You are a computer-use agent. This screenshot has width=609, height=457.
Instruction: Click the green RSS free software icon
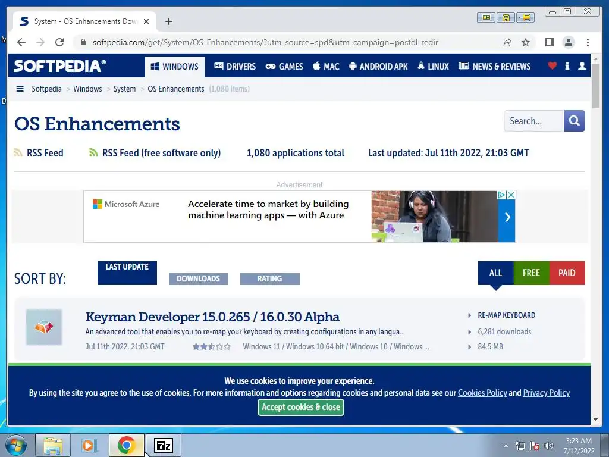(93, 153)
